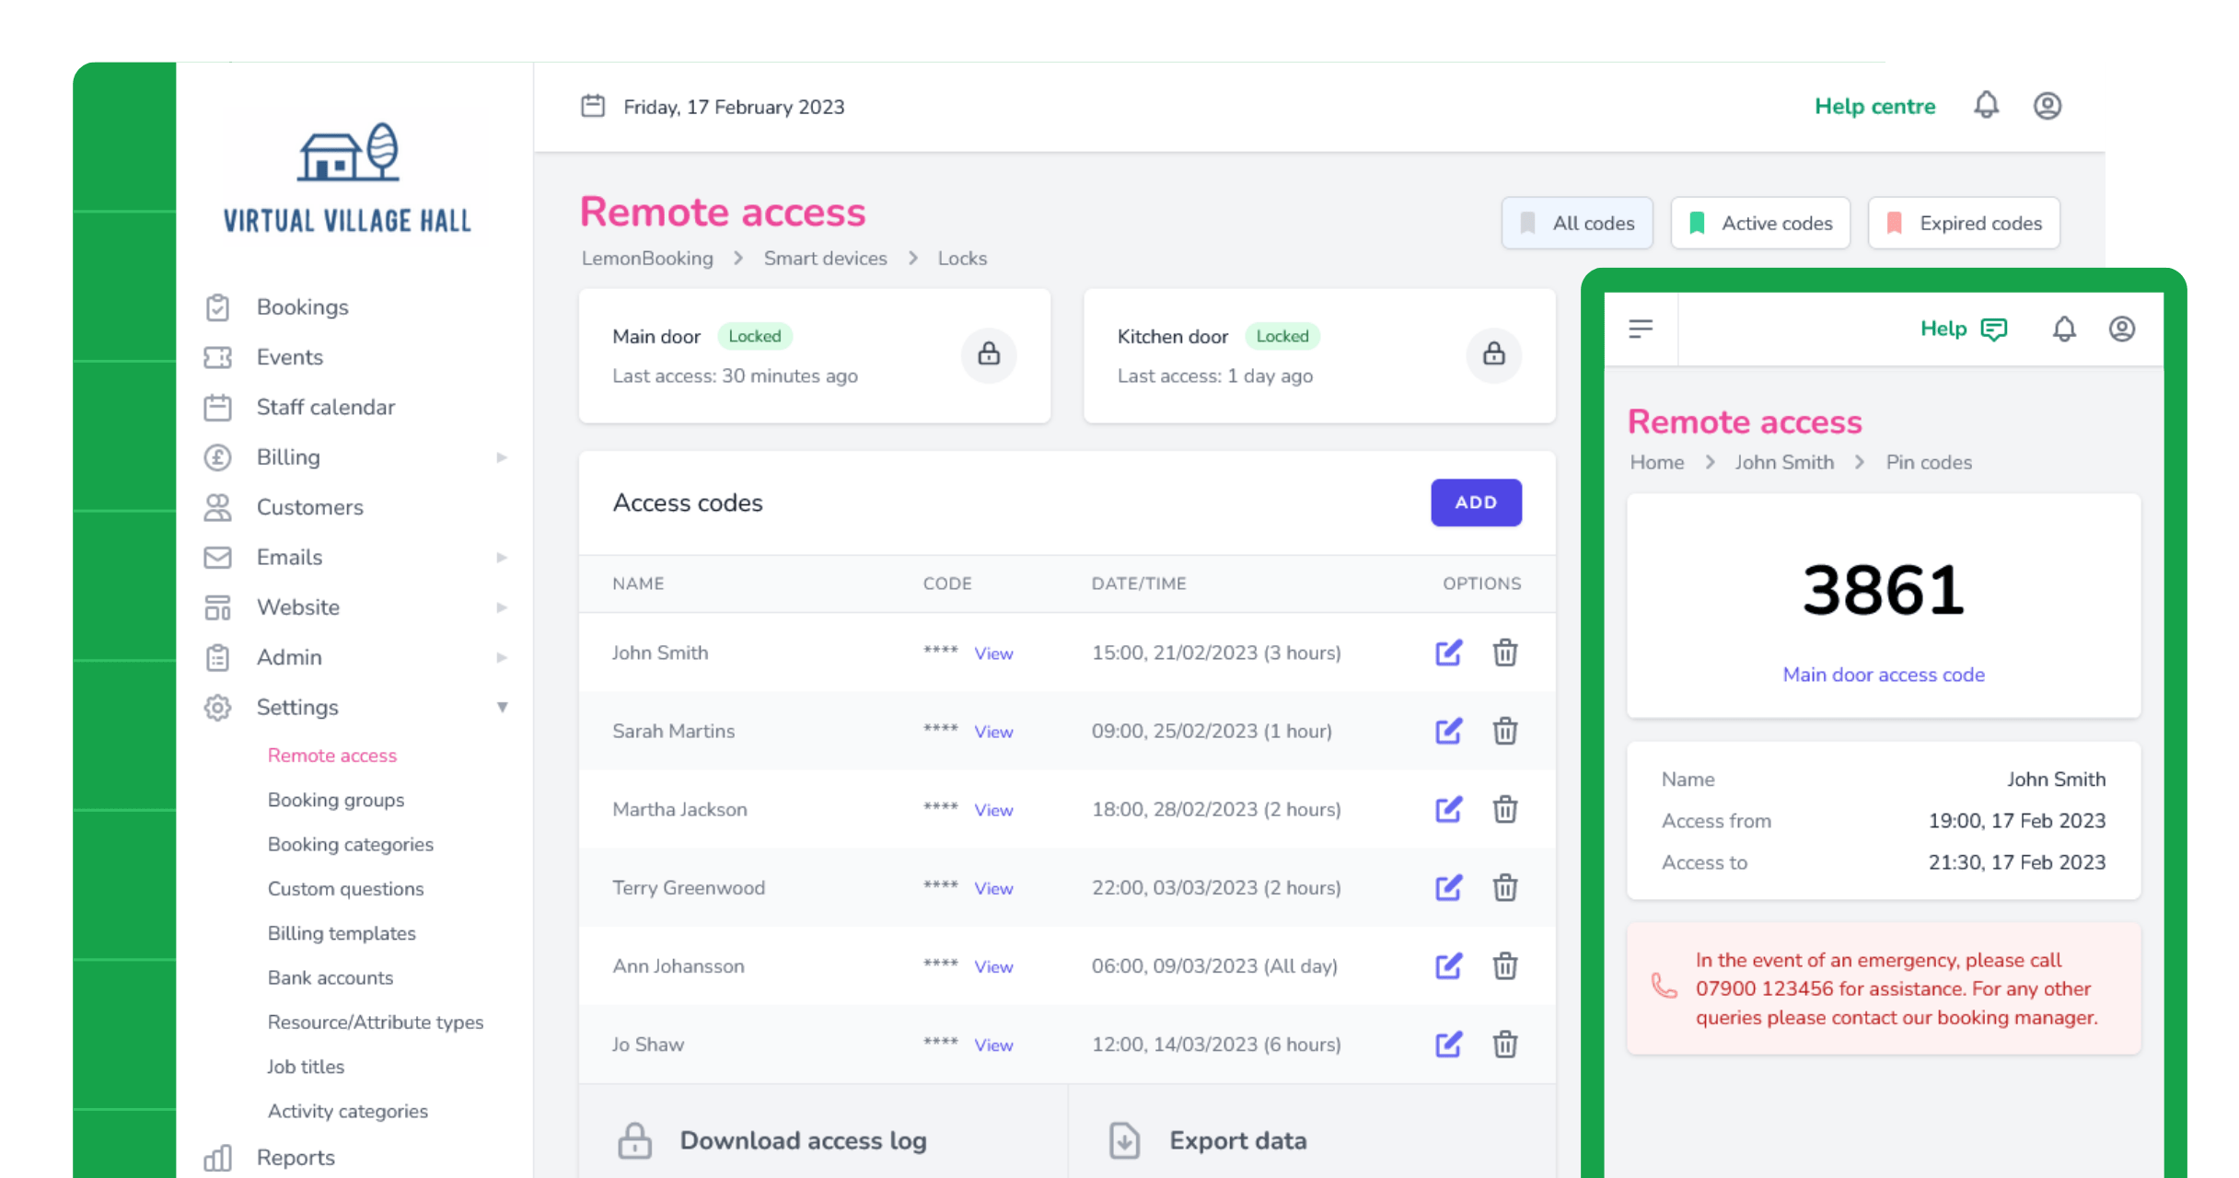Screen dimensions: 2239x1178
Task: Collapse the Settings section
Action: click(x=503, y=707)
